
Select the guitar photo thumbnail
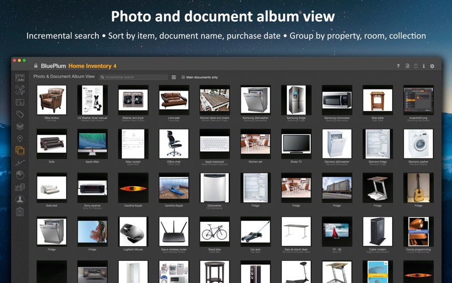419,188
